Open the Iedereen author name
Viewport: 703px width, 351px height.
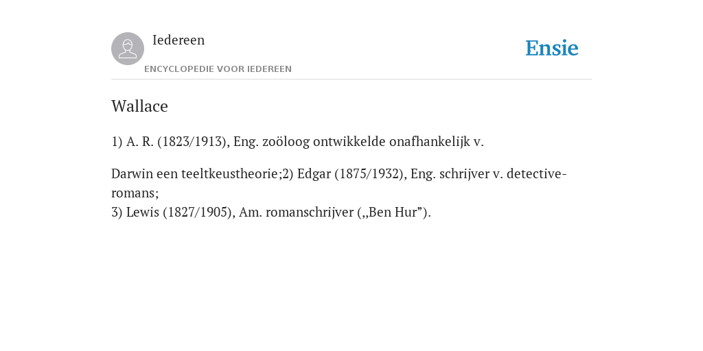(x=178, y=40)
